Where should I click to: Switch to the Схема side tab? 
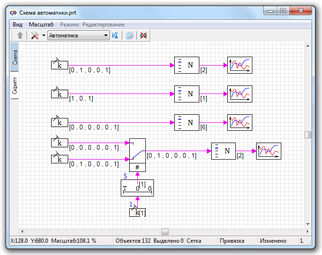click(x=15, y=56)
